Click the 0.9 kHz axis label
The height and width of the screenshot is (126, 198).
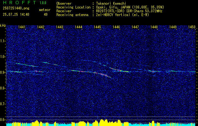(3, 72)
